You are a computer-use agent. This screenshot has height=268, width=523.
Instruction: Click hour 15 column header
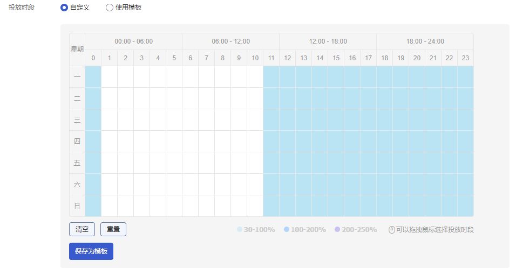[336, 58]
